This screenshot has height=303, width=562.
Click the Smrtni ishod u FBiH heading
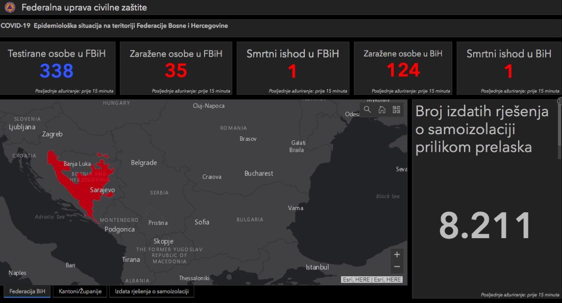(x=293, y=53)
